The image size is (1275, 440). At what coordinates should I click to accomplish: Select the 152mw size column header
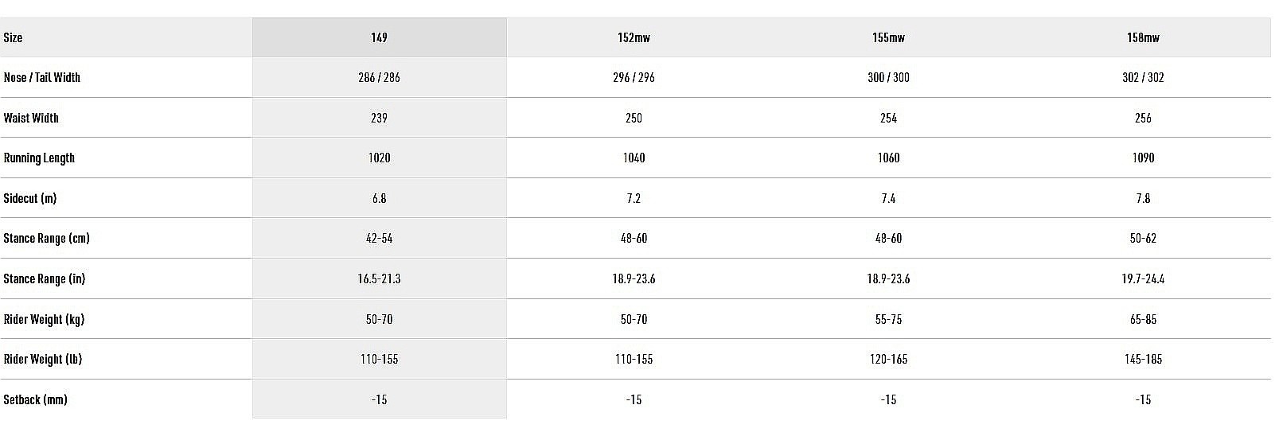coord(634,37)
